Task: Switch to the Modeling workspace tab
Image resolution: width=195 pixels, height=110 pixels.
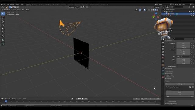Action: (34, 5)
